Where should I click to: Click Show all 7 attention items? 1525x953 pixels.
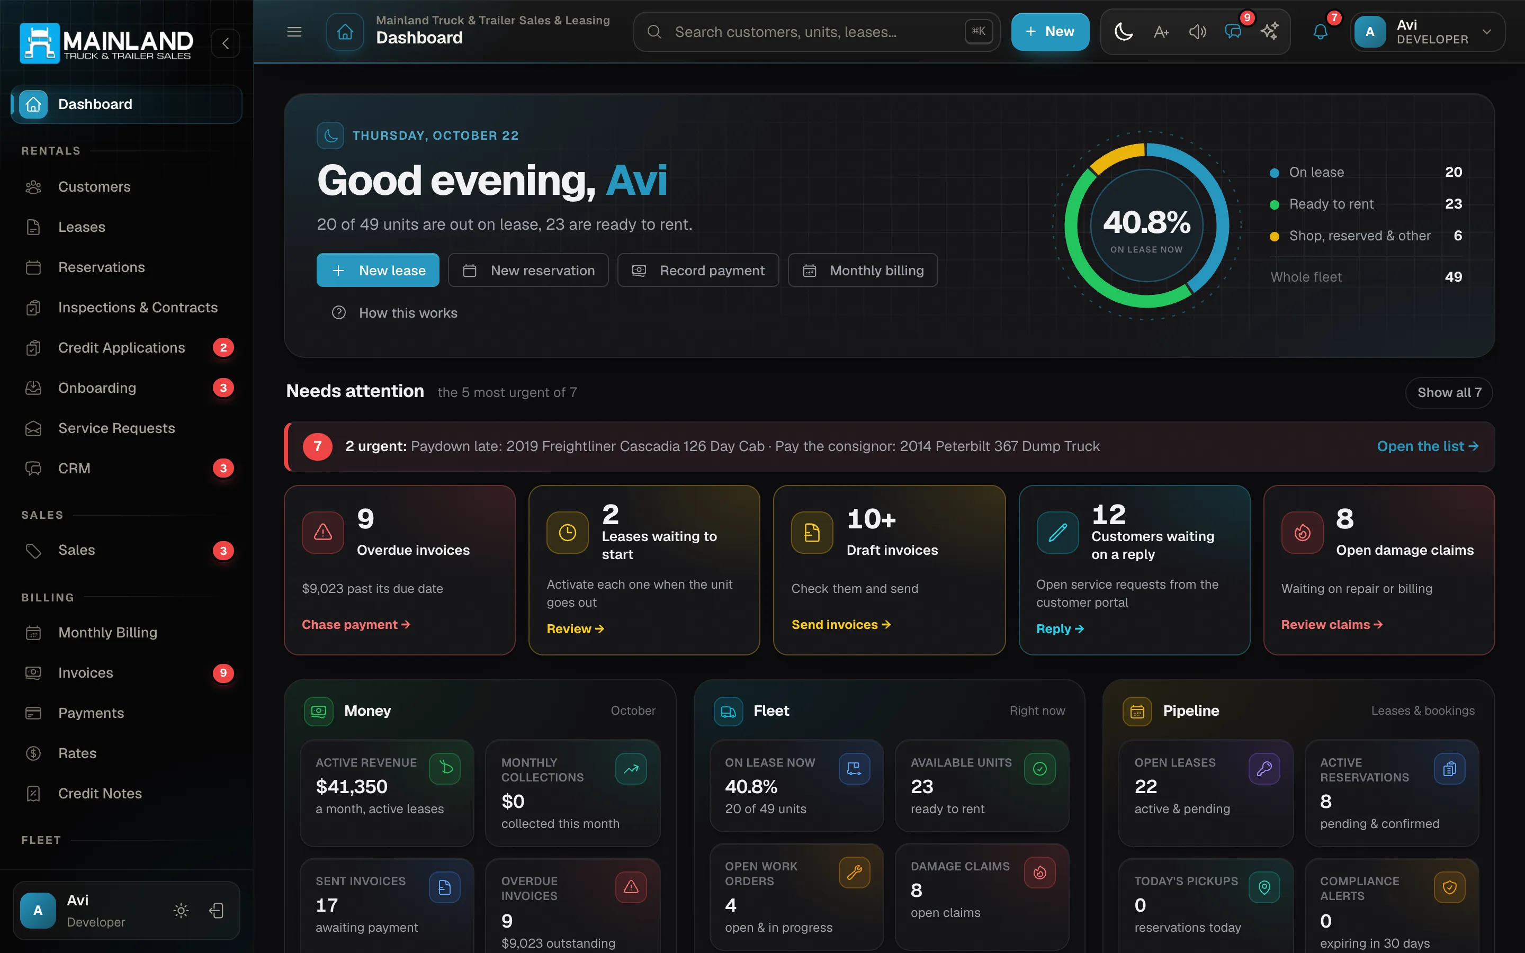coord(1449,393)
